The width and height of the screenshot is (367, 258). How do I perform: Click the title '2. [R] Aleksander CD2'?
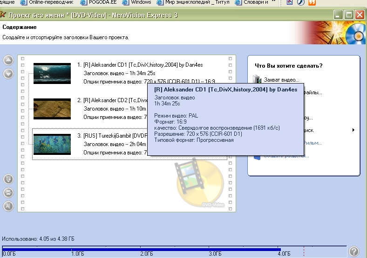pyautogui.click(x=112, y=100)
